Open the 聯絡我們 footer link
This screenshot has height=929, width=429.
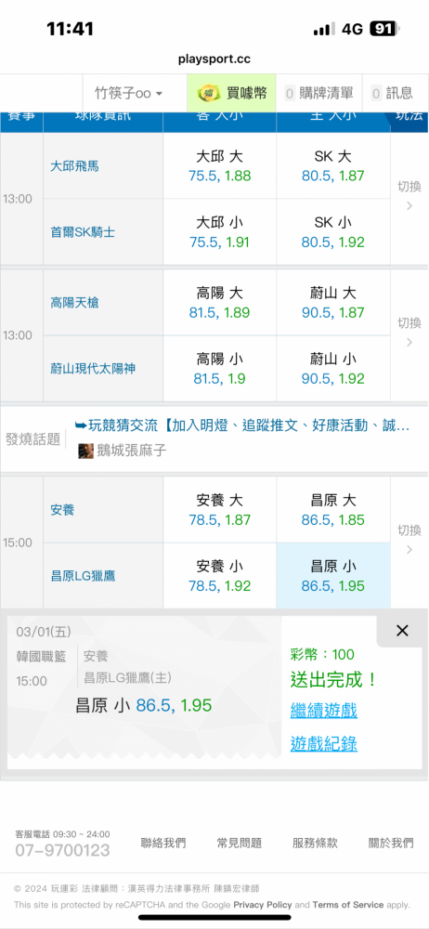point(162,844)
